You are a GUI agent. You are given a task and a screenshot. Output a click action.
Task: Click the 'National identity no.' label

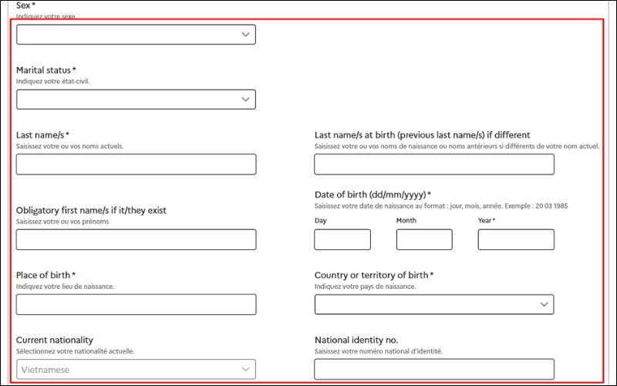click(x=356, y=340)
